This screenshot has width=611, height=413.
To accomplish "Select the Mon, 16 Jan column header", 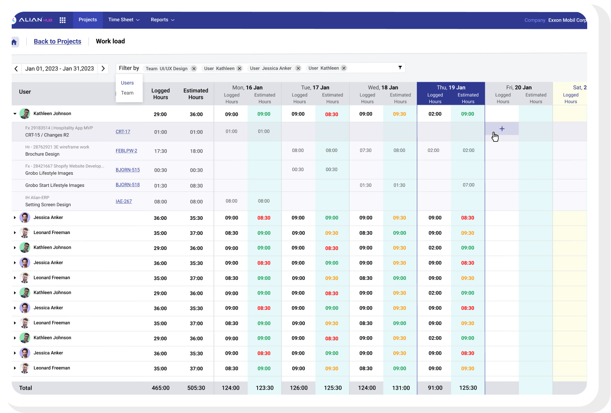I will coord(247,88).
